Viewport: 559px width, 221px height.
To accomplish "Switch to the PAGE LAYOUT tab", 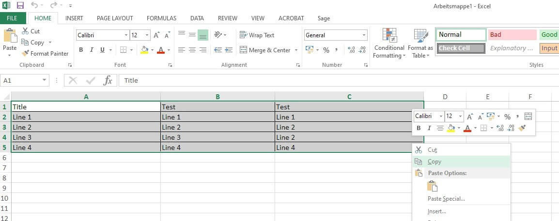I will [115, 18].
